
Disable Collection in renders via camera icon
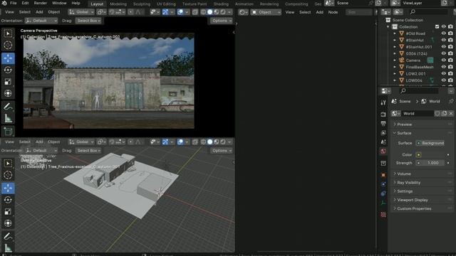coord(450,27)
